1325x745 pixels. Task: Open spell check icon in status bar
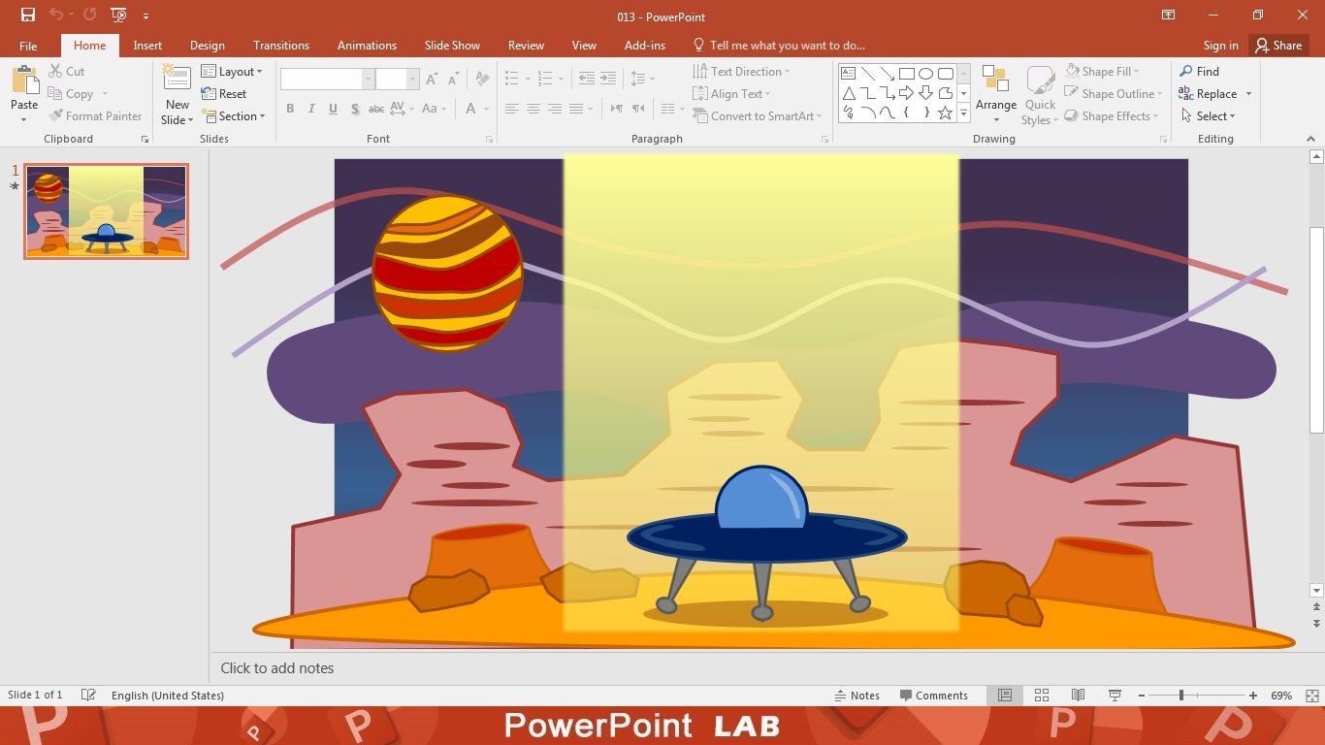pos(88,696)
